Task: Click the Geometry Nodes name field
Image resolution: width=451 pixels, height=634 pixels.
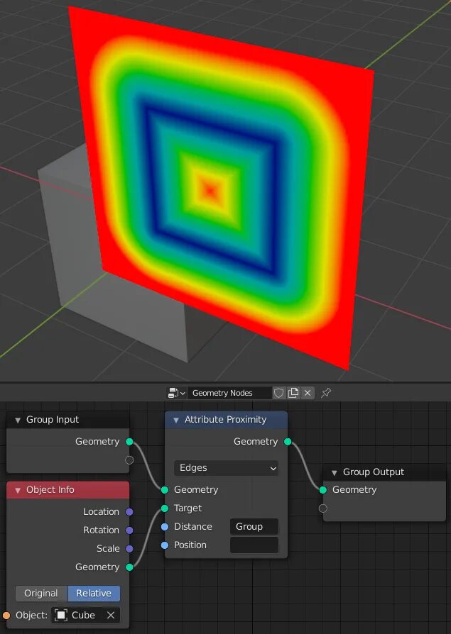Action: point(229,393)
